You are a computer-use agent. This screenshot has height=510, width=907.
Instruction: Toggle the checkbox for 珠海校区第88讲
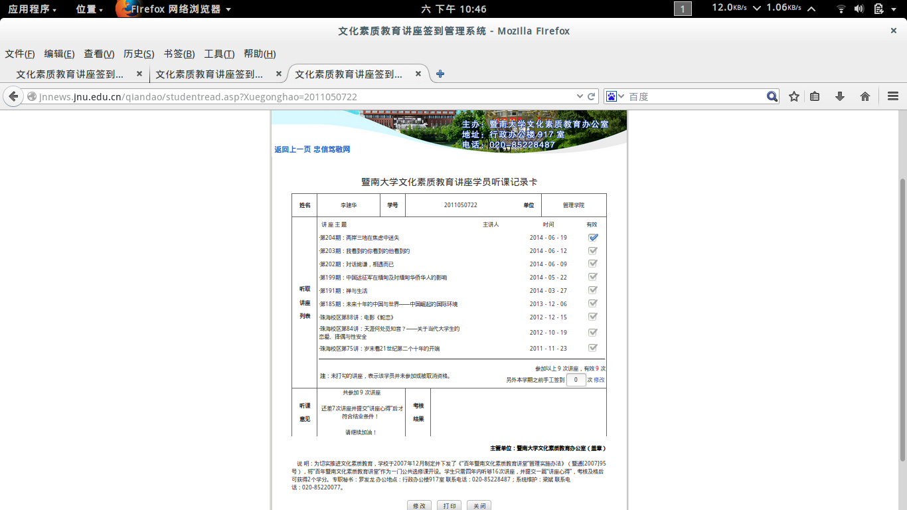click(593, 317)
